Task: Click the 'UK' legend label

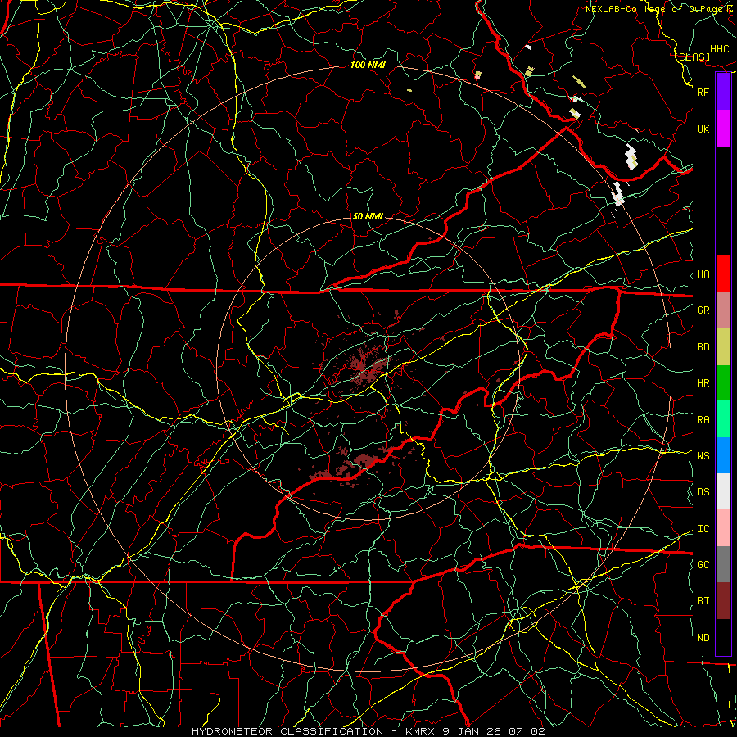Action: [703, 129]
